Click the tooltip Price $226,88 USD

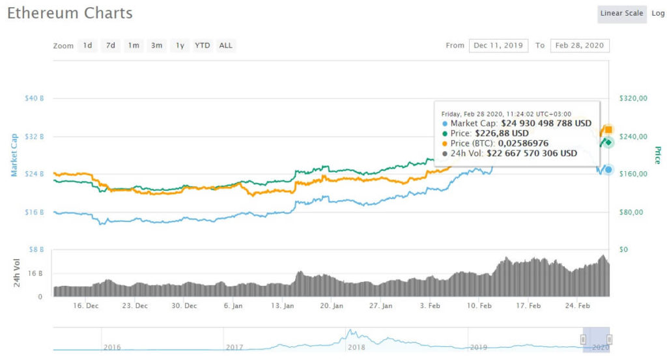click(502, 133)
